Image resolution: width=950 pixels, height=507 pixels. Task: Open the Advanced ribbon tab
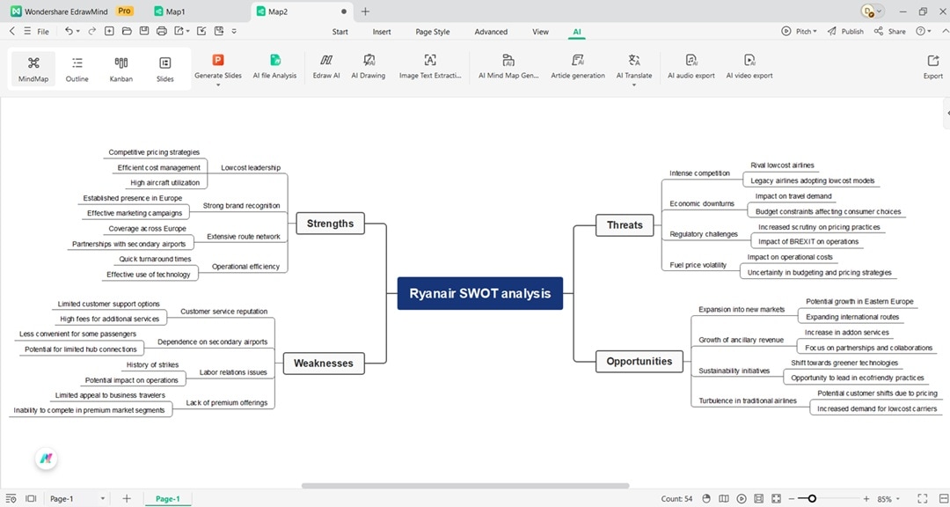click(x=491, y=32)
